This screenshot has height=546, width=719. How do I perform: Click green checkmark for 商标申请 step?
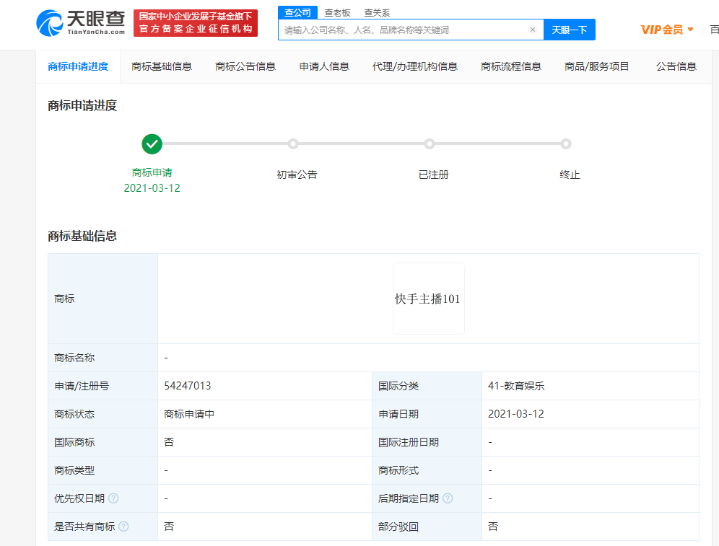tap(152, 144)
